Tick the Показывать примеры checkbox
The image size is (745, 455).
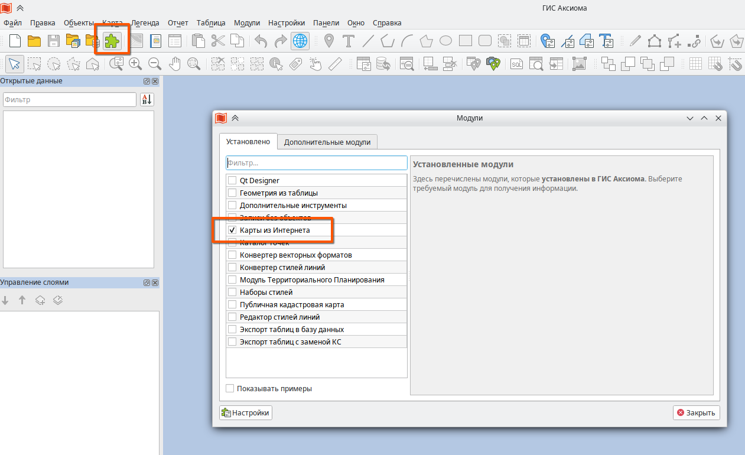click(x=230, y=388)
